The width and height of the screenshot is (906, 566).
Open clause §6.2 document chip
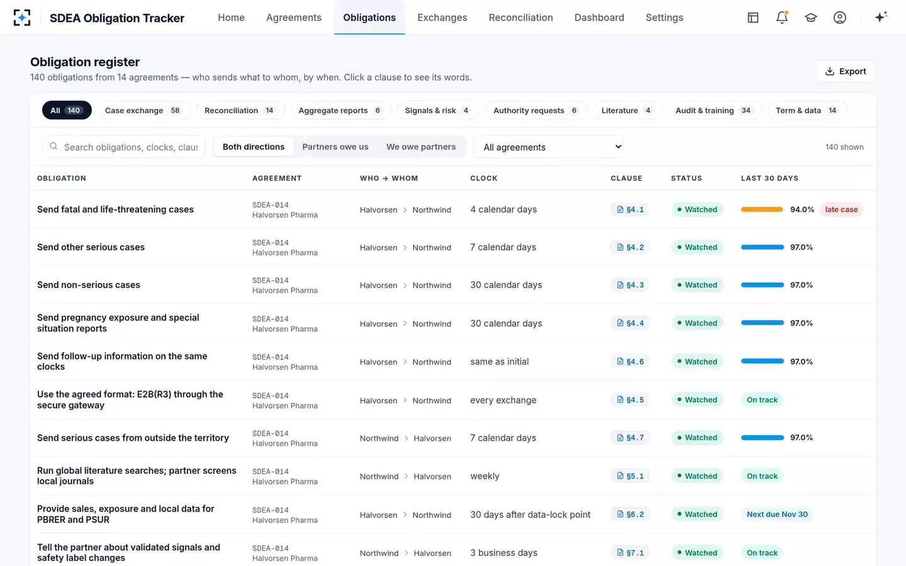click(630, 514)
